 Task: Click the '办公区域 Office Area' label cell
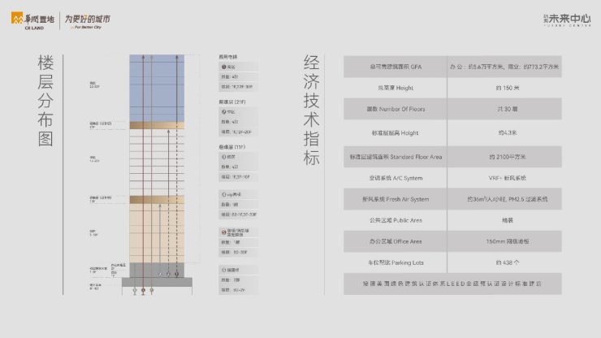[x=396, y=241]
